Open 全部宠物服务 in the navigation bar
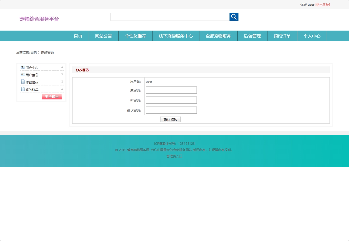Image resolution: width=349 pixels, height=241 pixels. 218,36
